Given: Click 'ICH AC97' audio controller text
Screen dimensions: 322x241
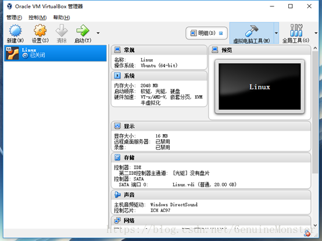Looking at the screenshot, I should [x=160, y=210].
